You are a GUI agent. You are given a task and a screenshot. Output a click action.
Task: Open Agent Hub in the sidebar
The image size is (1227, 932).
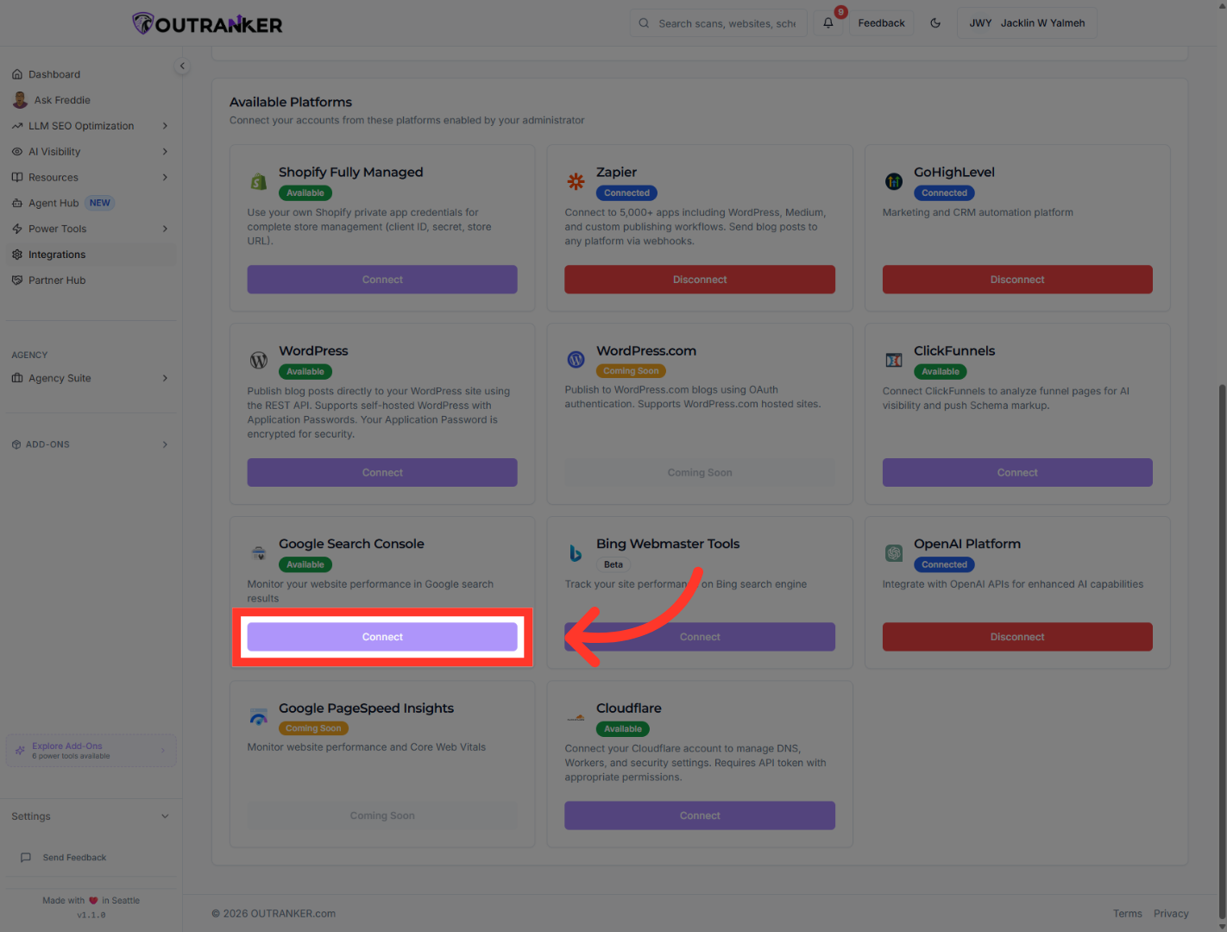pyautogui.click(x=90, y=203)
